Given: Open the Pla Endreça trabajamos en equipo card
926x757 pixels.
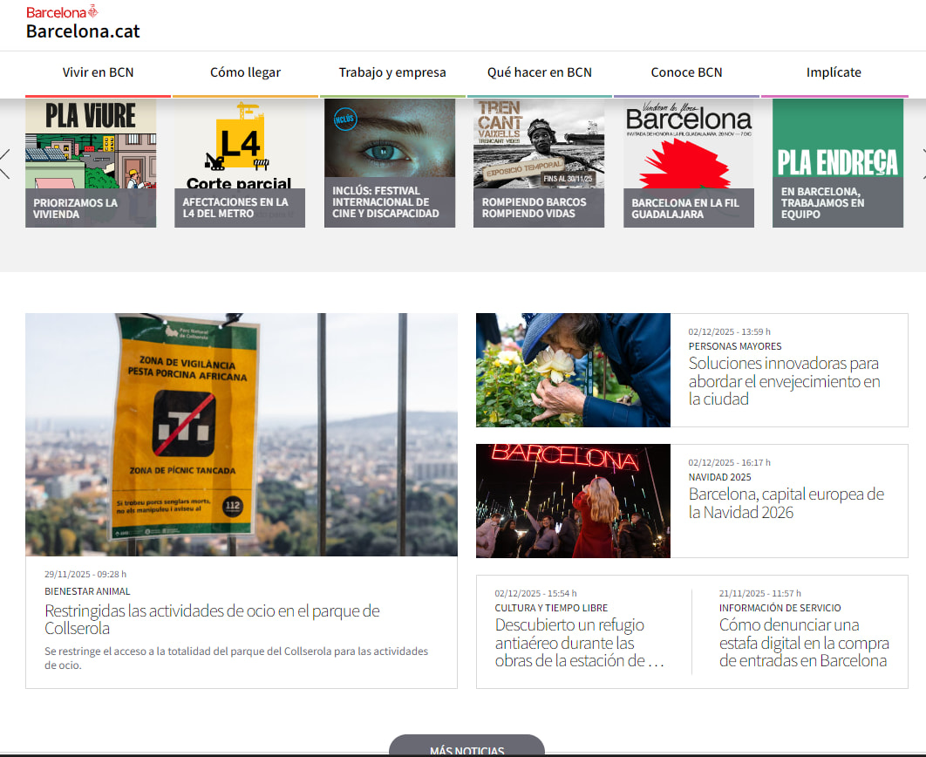Looking at the screenshot, I should click(838, 163).
